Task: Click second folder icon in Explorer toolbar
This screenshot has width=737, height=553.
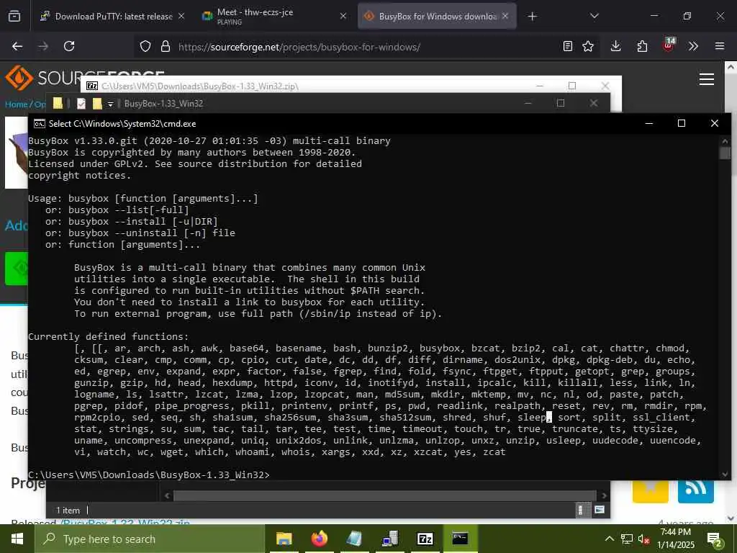Action: pyautogui.click(x=97, y=104)
